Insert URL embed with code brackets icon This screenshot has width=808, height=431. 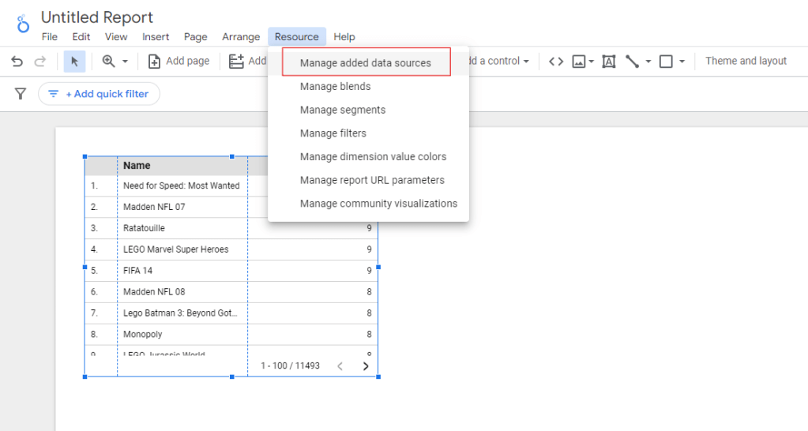point(556,62)
